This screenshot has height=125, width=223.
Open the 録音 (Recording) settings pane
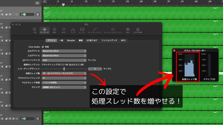click(x=54, y=30)
